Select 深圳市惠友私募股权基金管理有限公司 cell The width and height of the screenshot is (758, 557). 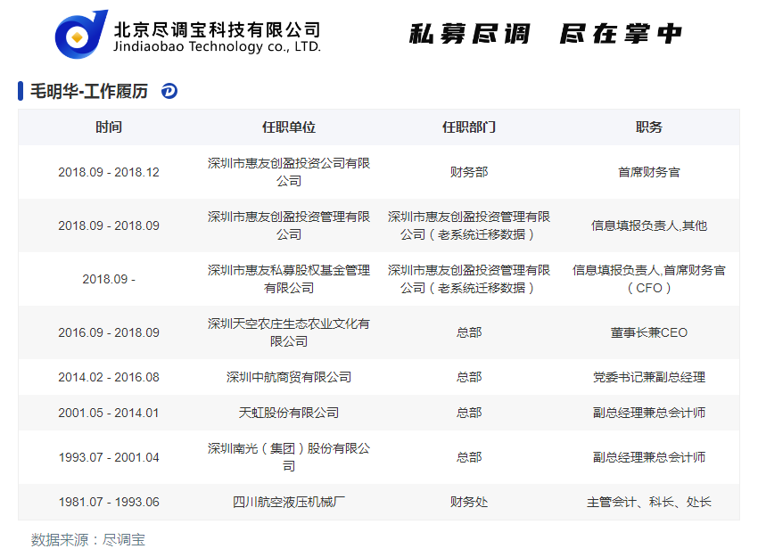(x=289, y=279)
